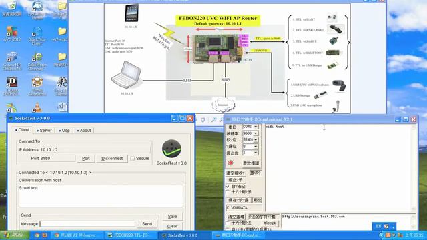Viewport: 427px width, 240px height.
Task: Click the red port status indicator in SComAssistant
Action: tap(230, 163)
